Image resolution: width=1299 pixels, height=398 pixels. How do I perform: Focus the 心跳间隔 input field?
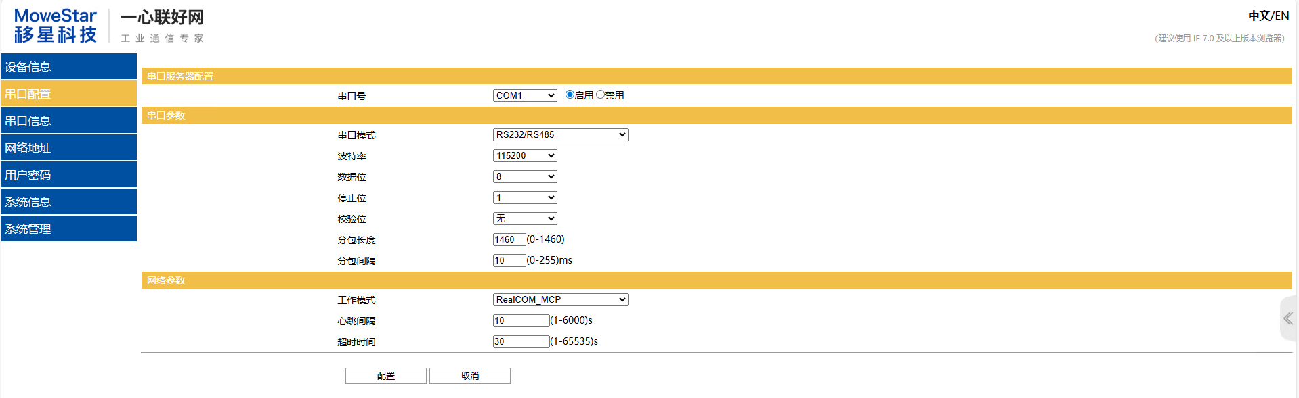521,320
